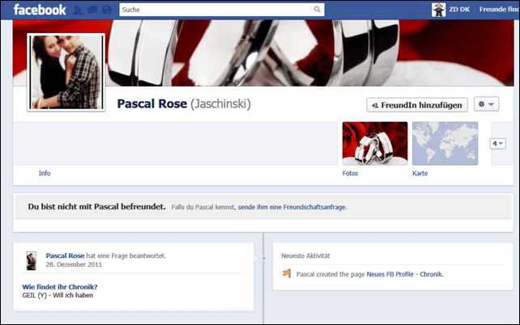Open the messages icon in header
The image size is (520, 325).
92,10
